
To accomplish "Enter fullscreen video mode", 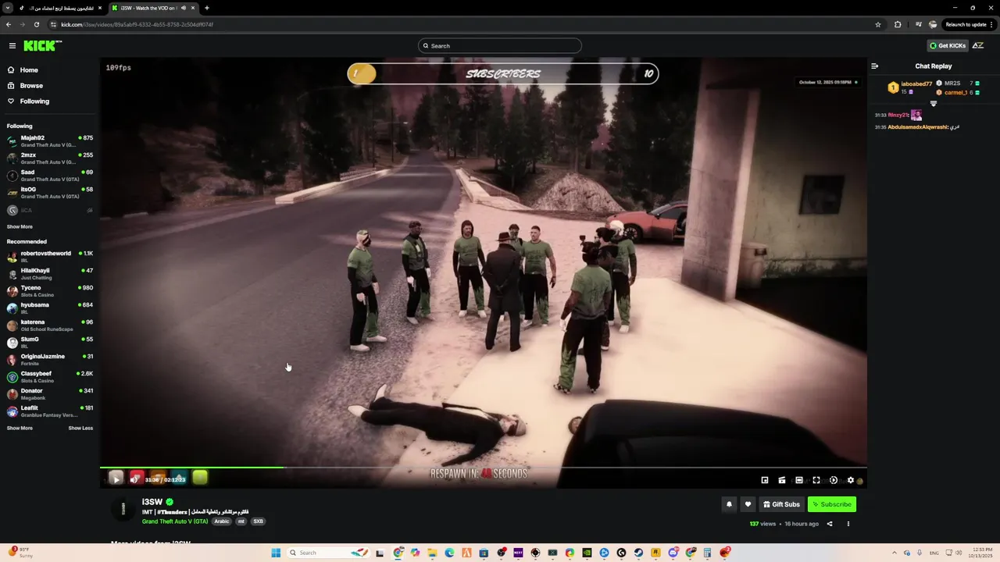I will [816, 480].
